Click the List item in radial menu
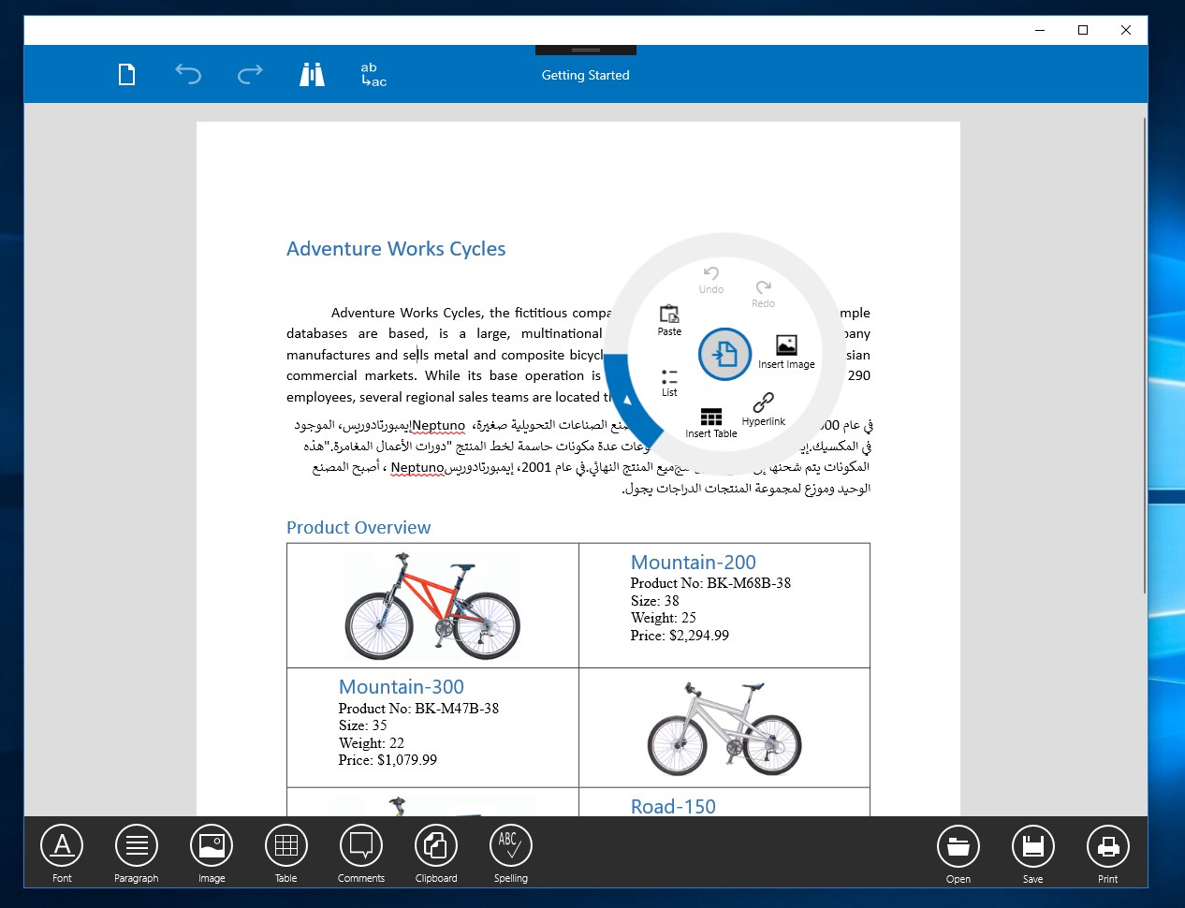This screenshot has height=908, width=1185. (x=669, y=383)
